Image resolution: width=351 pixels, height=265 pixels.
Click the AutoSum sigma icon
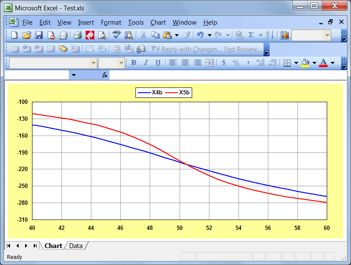[x=251, y=35]
